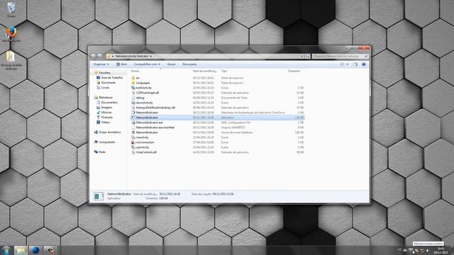Click the refresh button beside the address bar

(x=307, y=56)
